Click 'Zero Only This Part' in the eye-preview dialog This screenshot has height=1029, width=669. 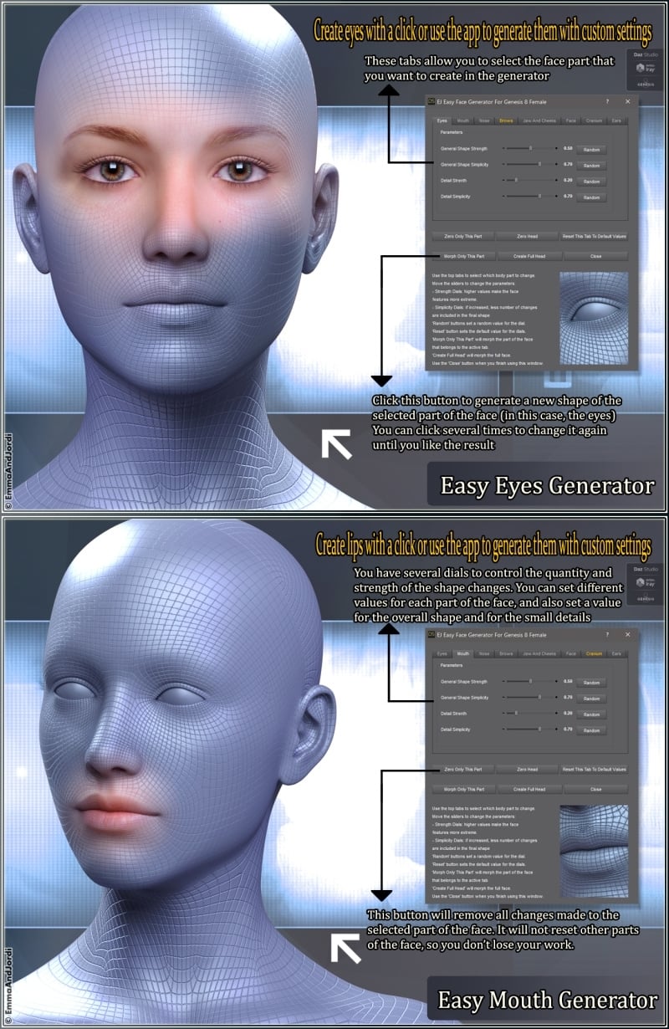(464, 237)
